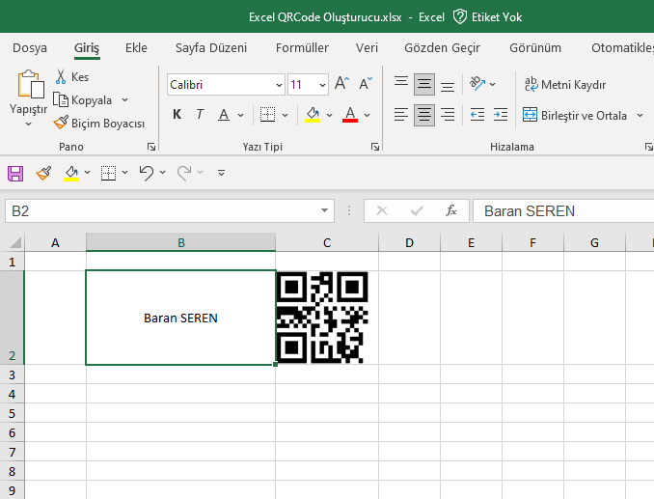The image size is (654, 499).
Task: Open the Calibri font name dropdown
Action: click(279, 85)
